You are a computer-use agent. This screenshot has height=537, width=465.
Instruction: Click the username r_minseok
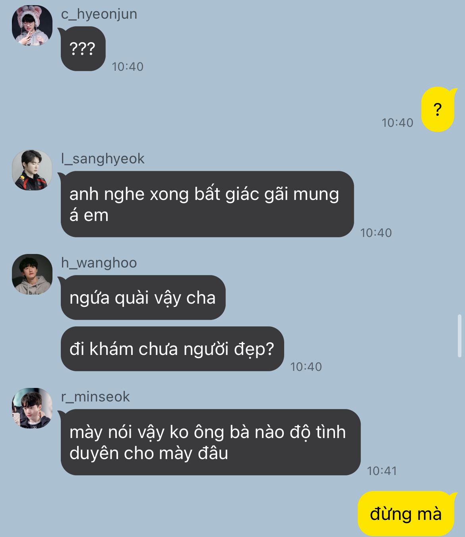[x=95, y=397]
